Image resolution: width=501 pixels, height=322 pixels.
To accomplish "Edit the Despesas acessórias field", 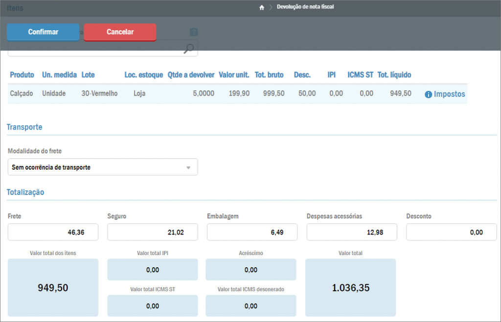I will tap(352, 233).
